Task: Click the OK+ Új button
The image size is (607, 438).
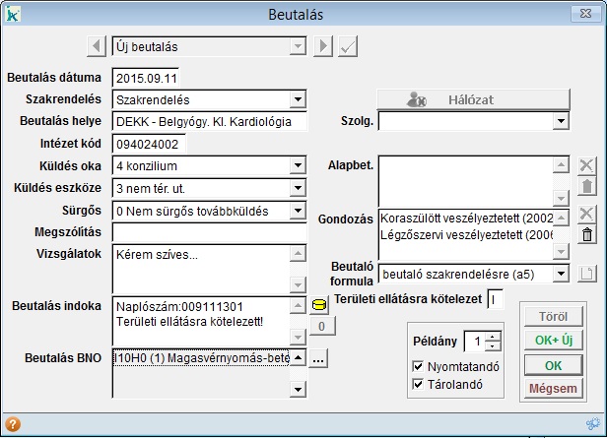Action: tap(553, 341)
